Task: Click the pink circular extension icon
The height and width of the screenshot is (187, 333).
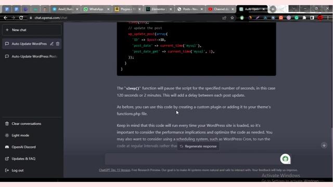Action: (289, 18)
